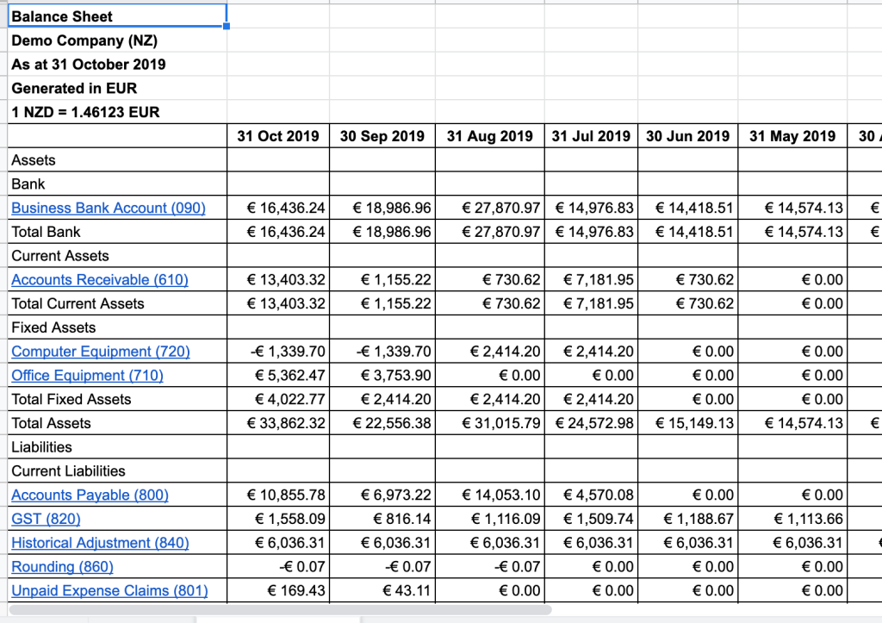This screenshot has height=623, width=882.
Task: Select the € 15,149.13 Total Assets cell
Action: (694, 423)
